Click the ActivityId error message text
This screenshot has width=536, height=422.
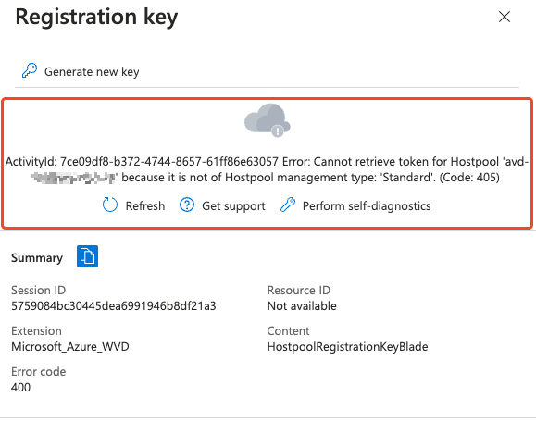click(268, 169)
